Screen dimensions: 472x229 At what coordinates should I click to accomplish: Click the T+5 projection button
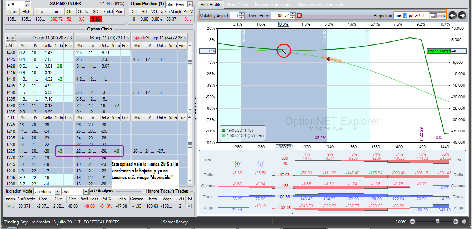(x=441, y=15)
